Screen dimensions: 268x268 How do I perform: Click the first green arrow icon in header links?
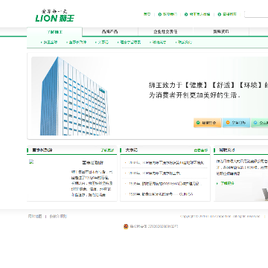click(160, 14)
